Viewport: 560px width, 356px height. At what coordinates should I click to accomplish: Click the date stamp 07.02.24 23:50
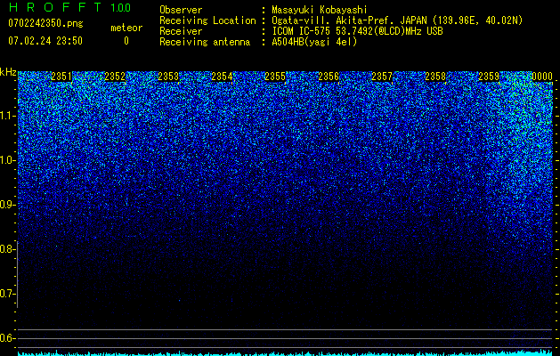click(45, 41)
